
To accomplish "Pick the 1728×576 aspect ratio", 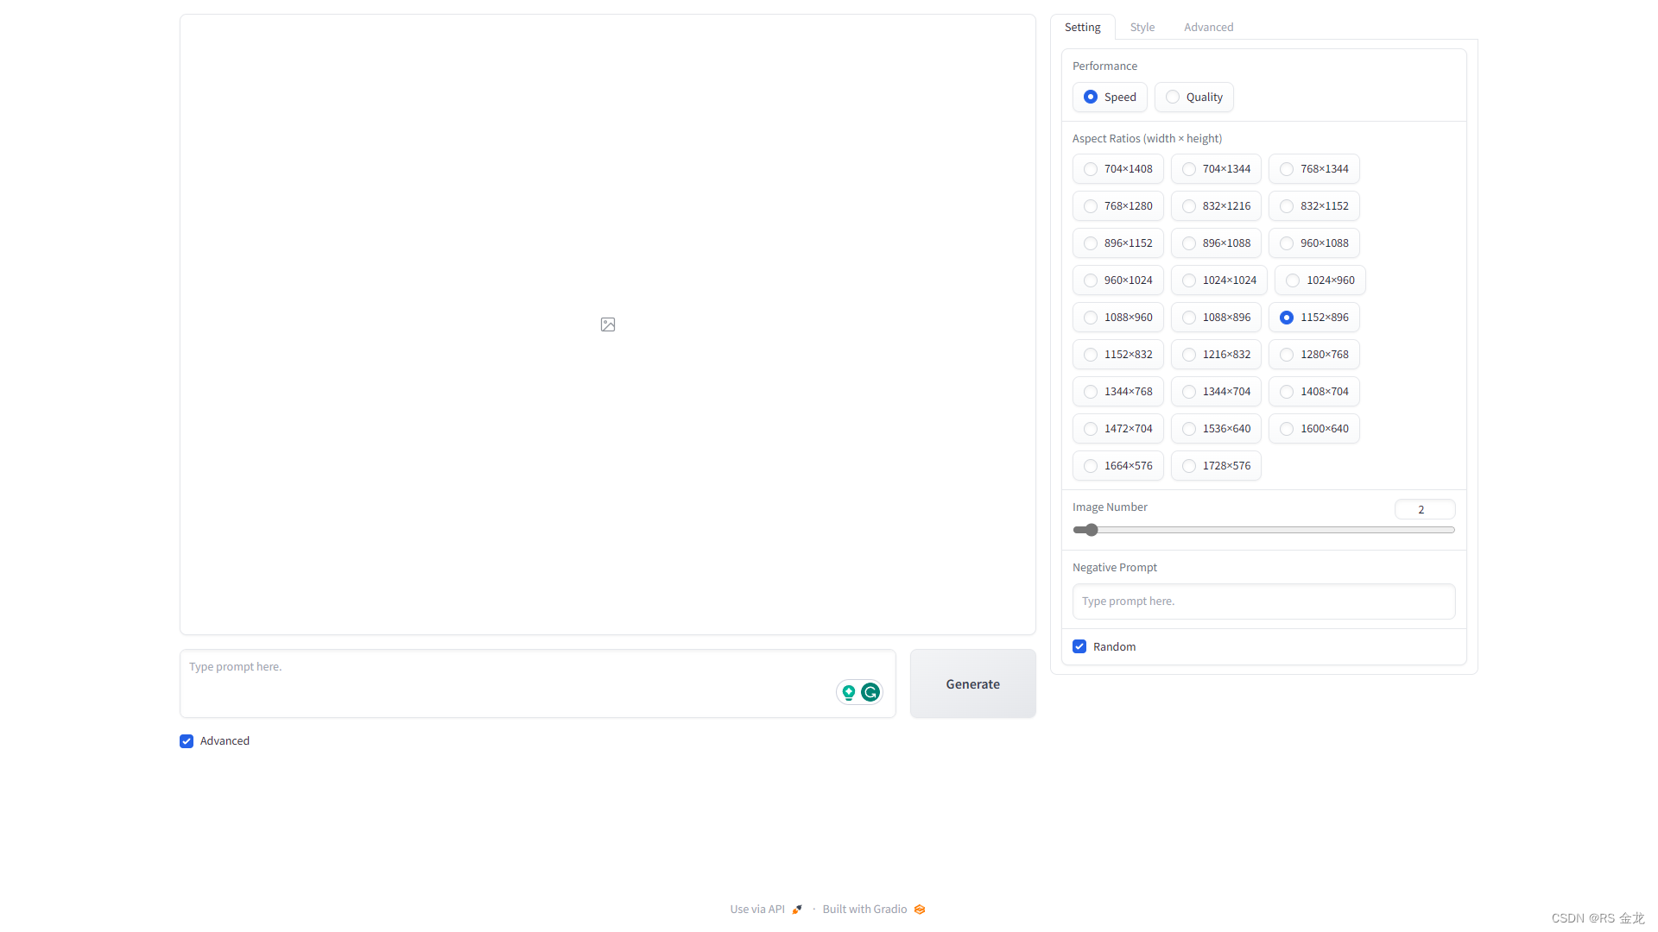I will [x=1189, y=466].
